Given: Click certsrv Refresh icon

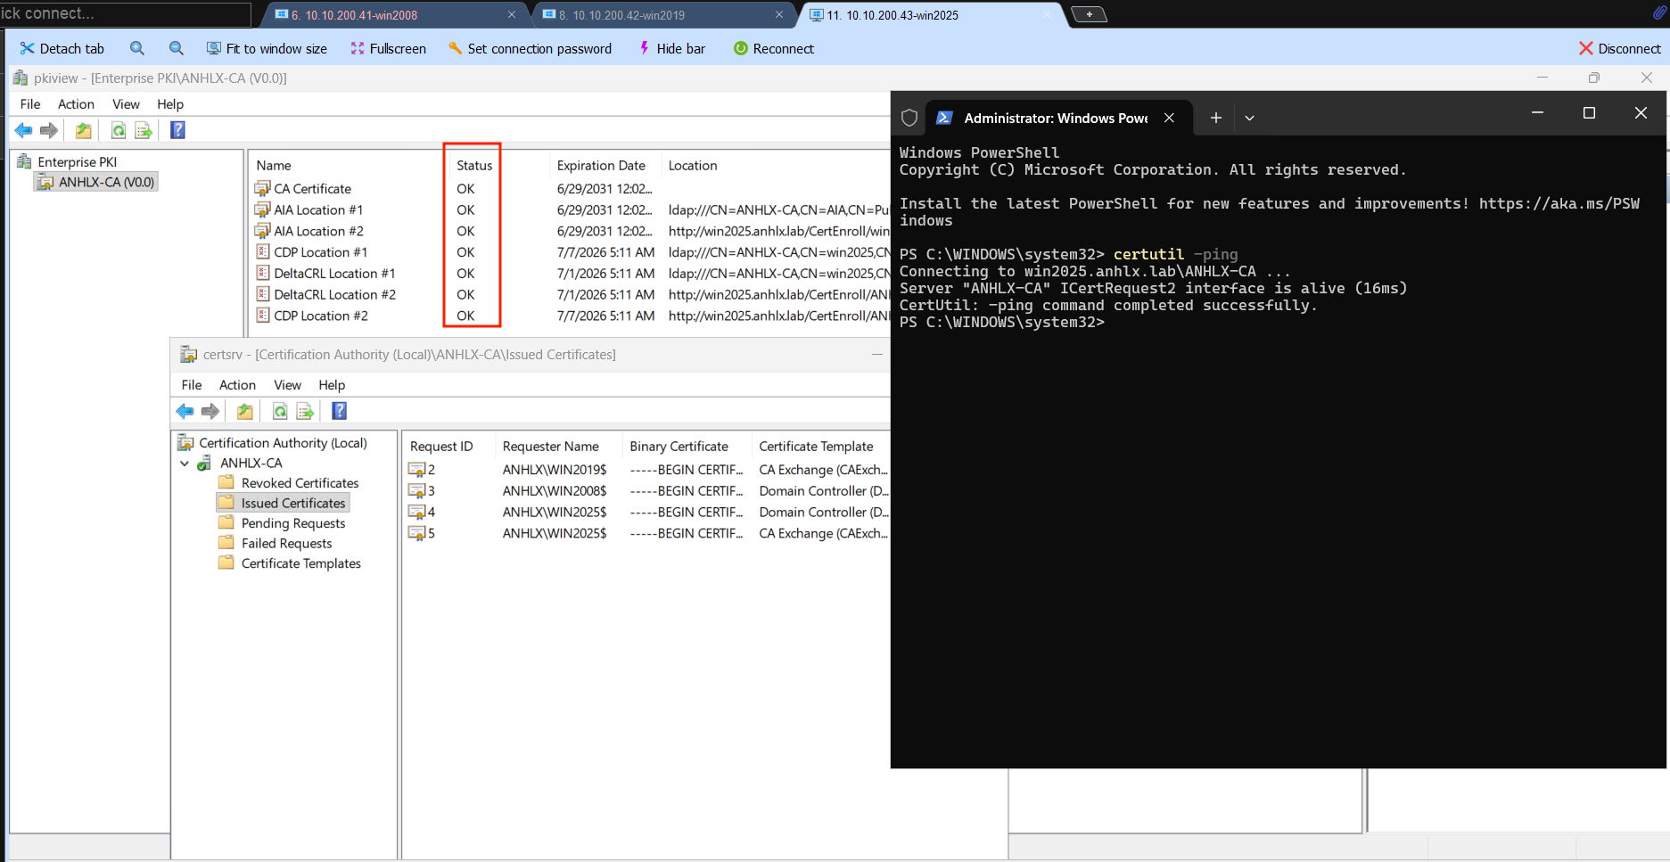Looking at the screenshot, I should pyautogui.click(x=279, y=411).
